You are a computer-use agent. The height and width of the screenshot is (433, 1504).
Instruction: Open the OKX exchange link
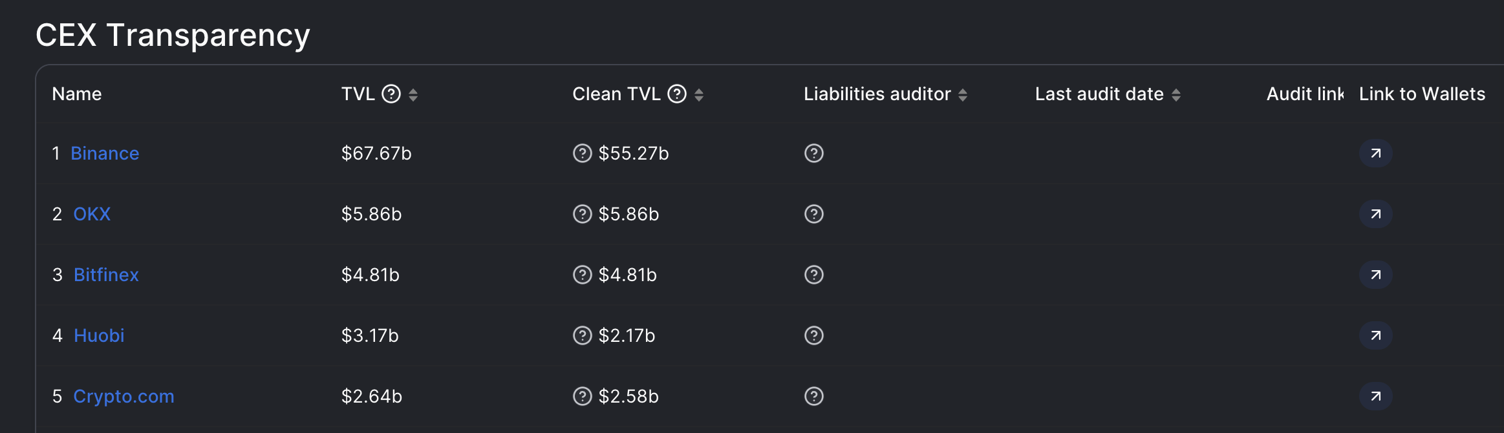(92, 214)
